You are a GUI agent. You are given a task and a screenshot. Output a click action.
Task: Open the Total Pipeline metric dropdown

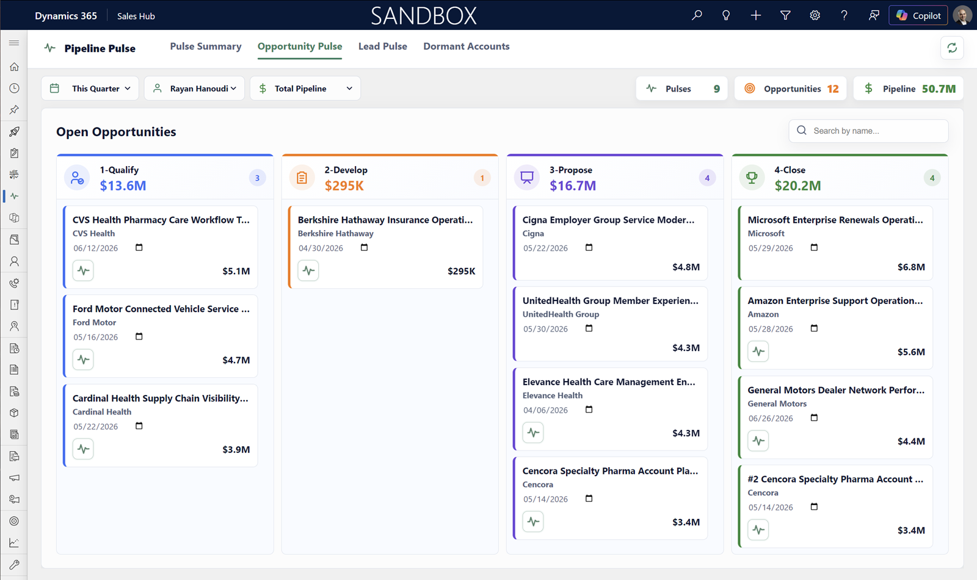click(305, 89)
